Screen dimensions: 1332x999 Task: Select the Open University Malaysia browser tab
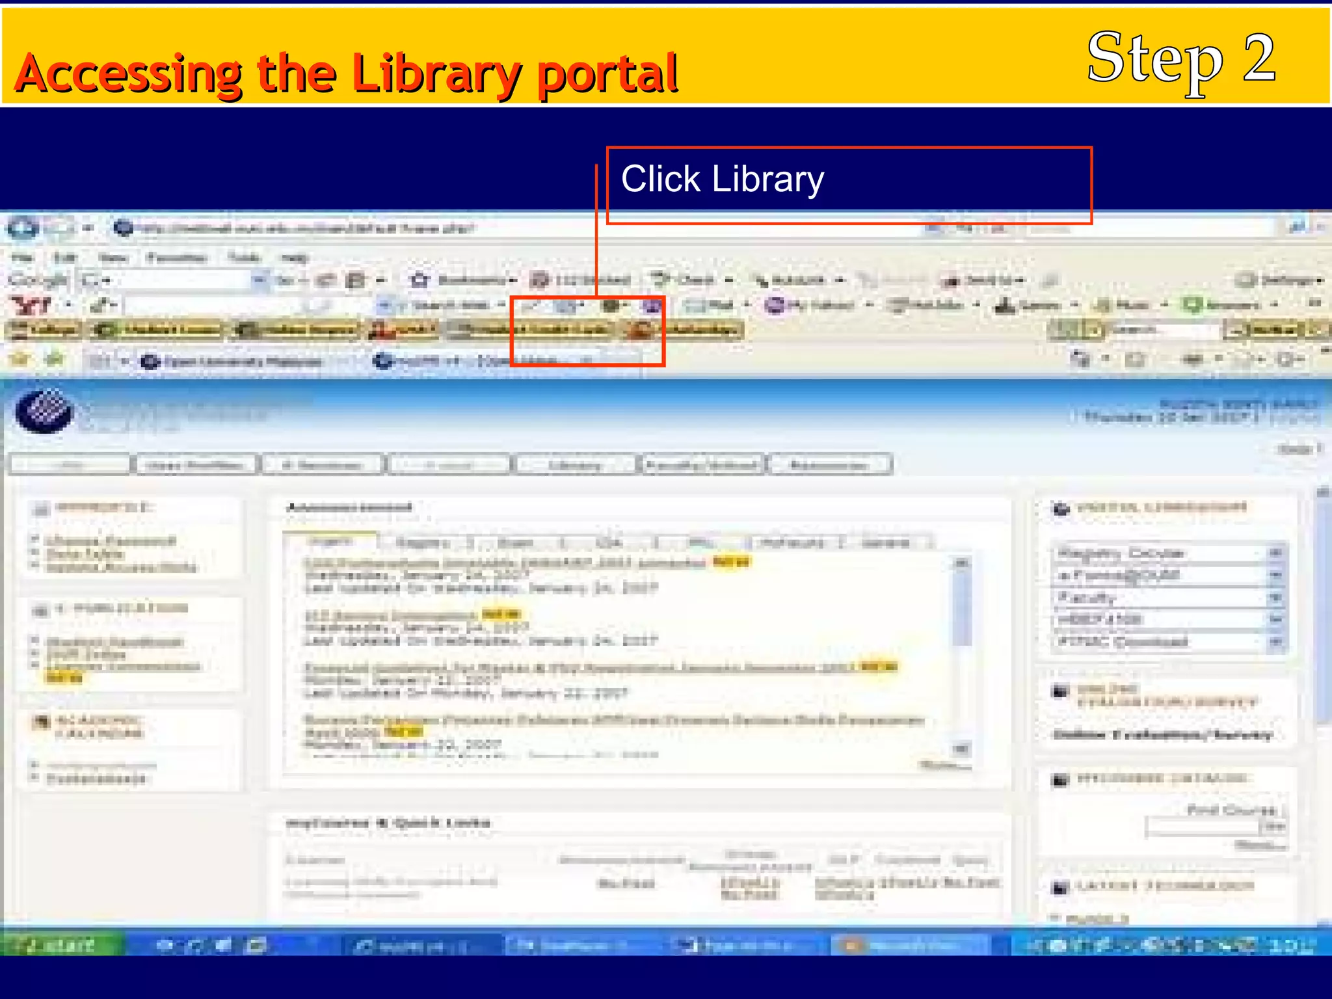pyautogui.click(x=233, y=361)
